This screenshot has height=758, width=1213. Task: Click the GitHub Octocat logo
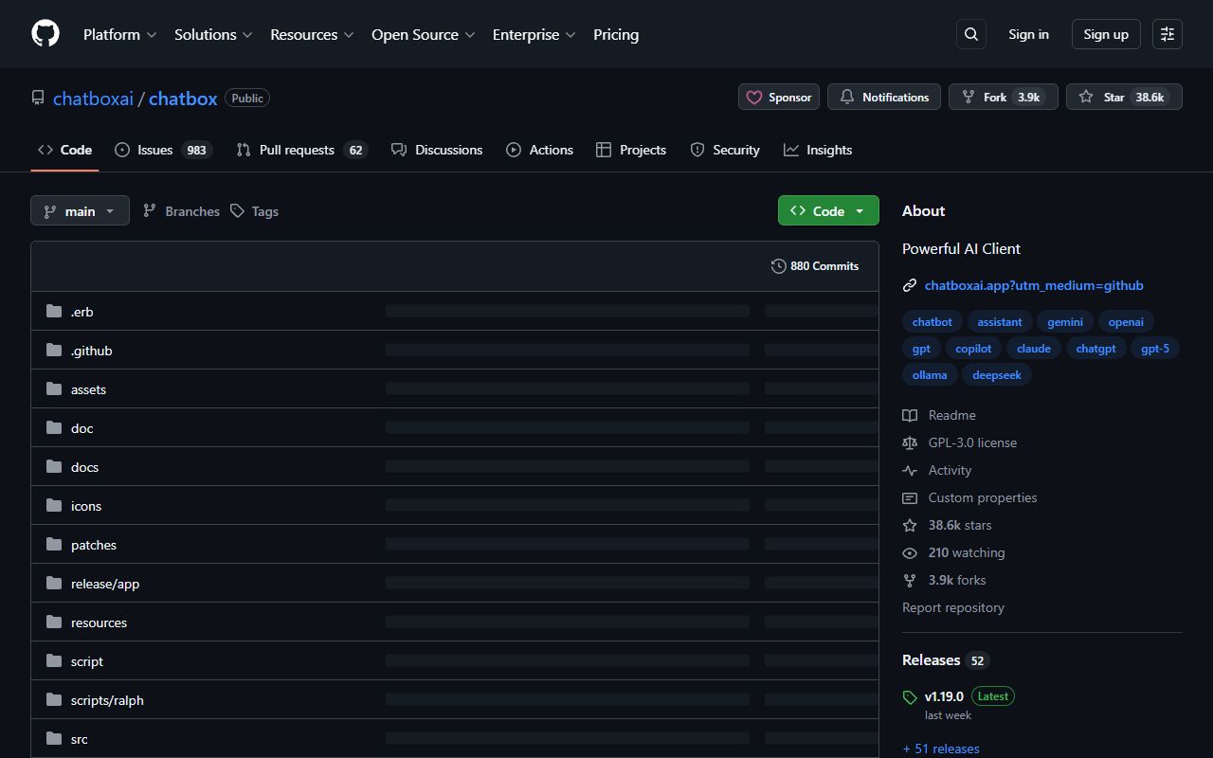point(45,33)
